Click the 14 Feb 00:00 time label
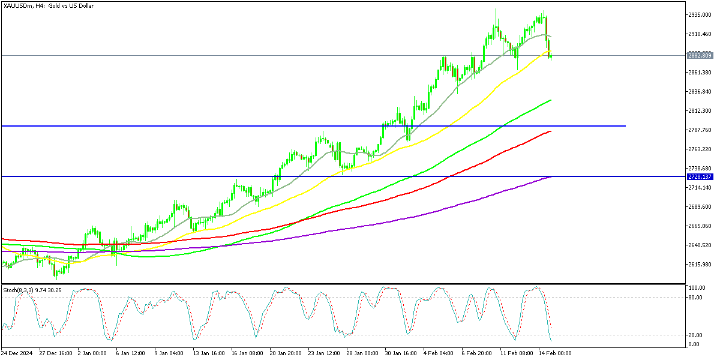Image resolution: width=720 pixels, height=360 pixels. [556, 353]
